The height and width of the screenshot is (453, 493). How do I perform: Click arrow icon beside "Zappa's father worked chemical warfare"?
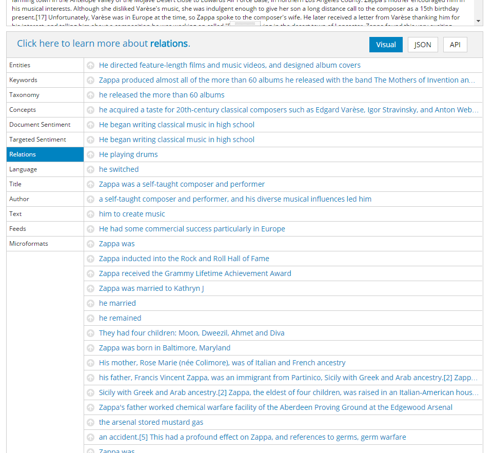pos(91,407)
